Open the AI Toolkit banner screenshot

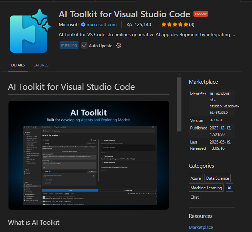[88, 155]
